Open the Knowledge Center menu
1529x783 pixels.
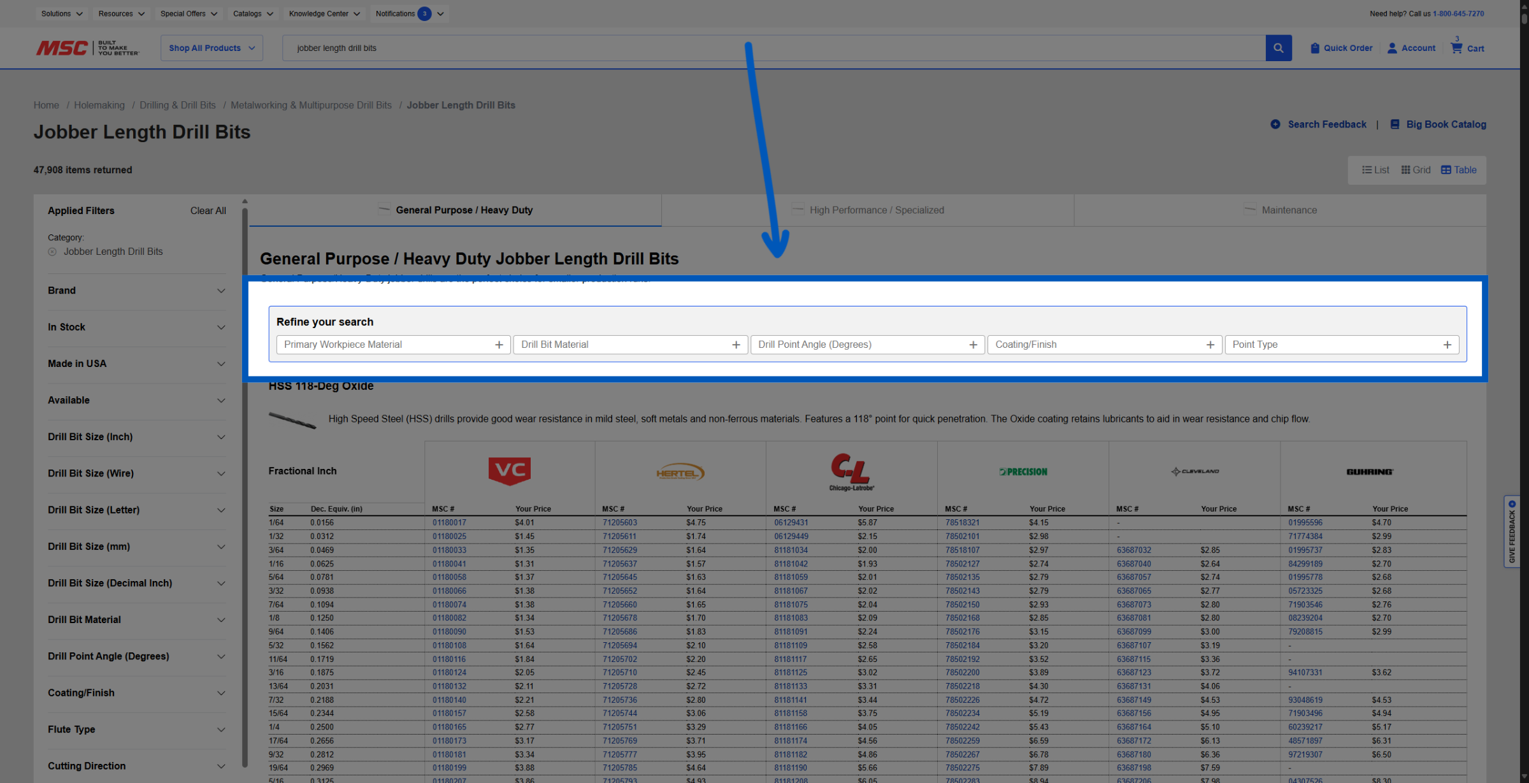pos(324,13)
